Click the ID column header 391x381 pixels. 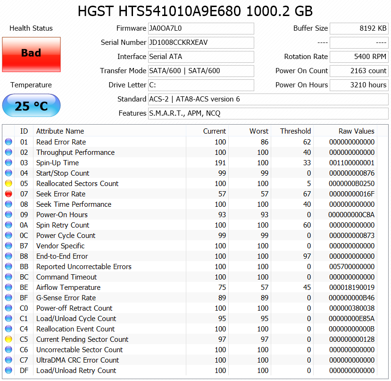coord(24,131)
